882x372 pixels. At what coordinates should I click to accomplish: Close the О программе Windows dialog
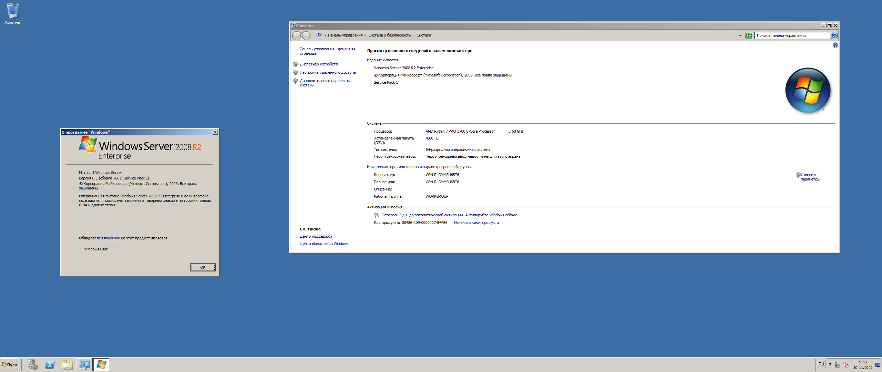coord(215,132)
